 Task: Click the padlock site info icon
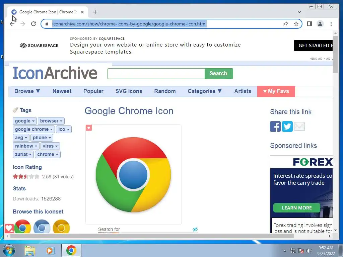tap(47, 24)
